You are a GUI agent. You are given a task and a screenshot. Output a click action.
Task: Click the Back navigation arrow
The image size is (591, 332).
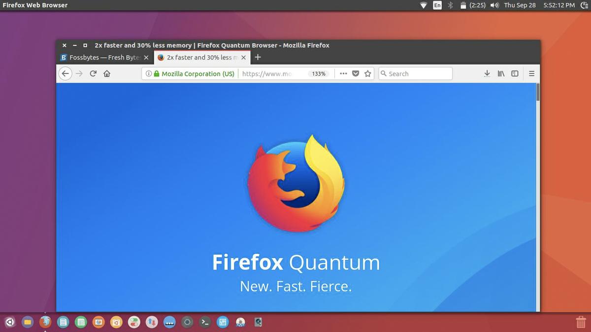(x=65, y=74)
